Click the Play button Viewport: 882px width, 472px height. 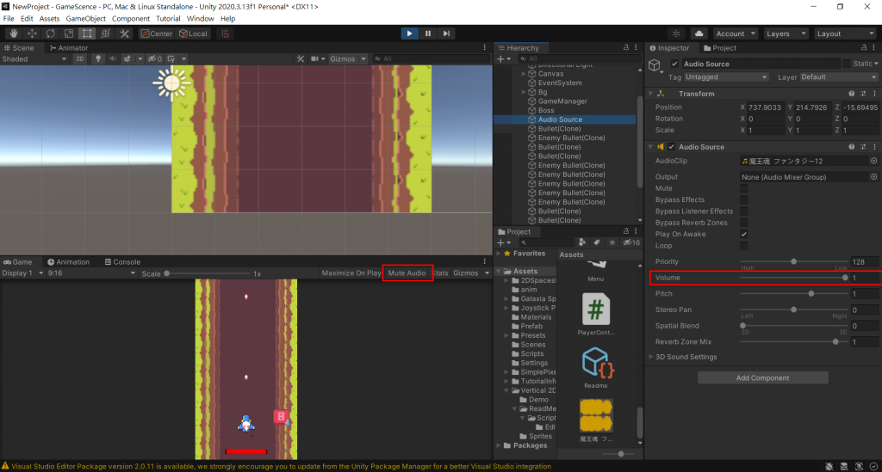click(x=409, y=34)
